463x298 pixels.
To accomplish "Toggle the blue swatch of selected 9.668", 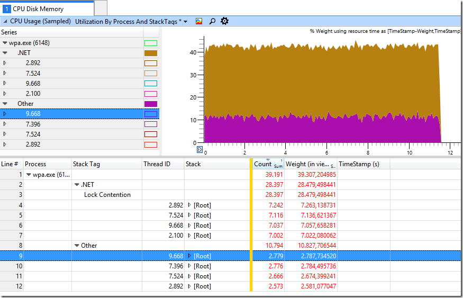I will coord(151,114).
